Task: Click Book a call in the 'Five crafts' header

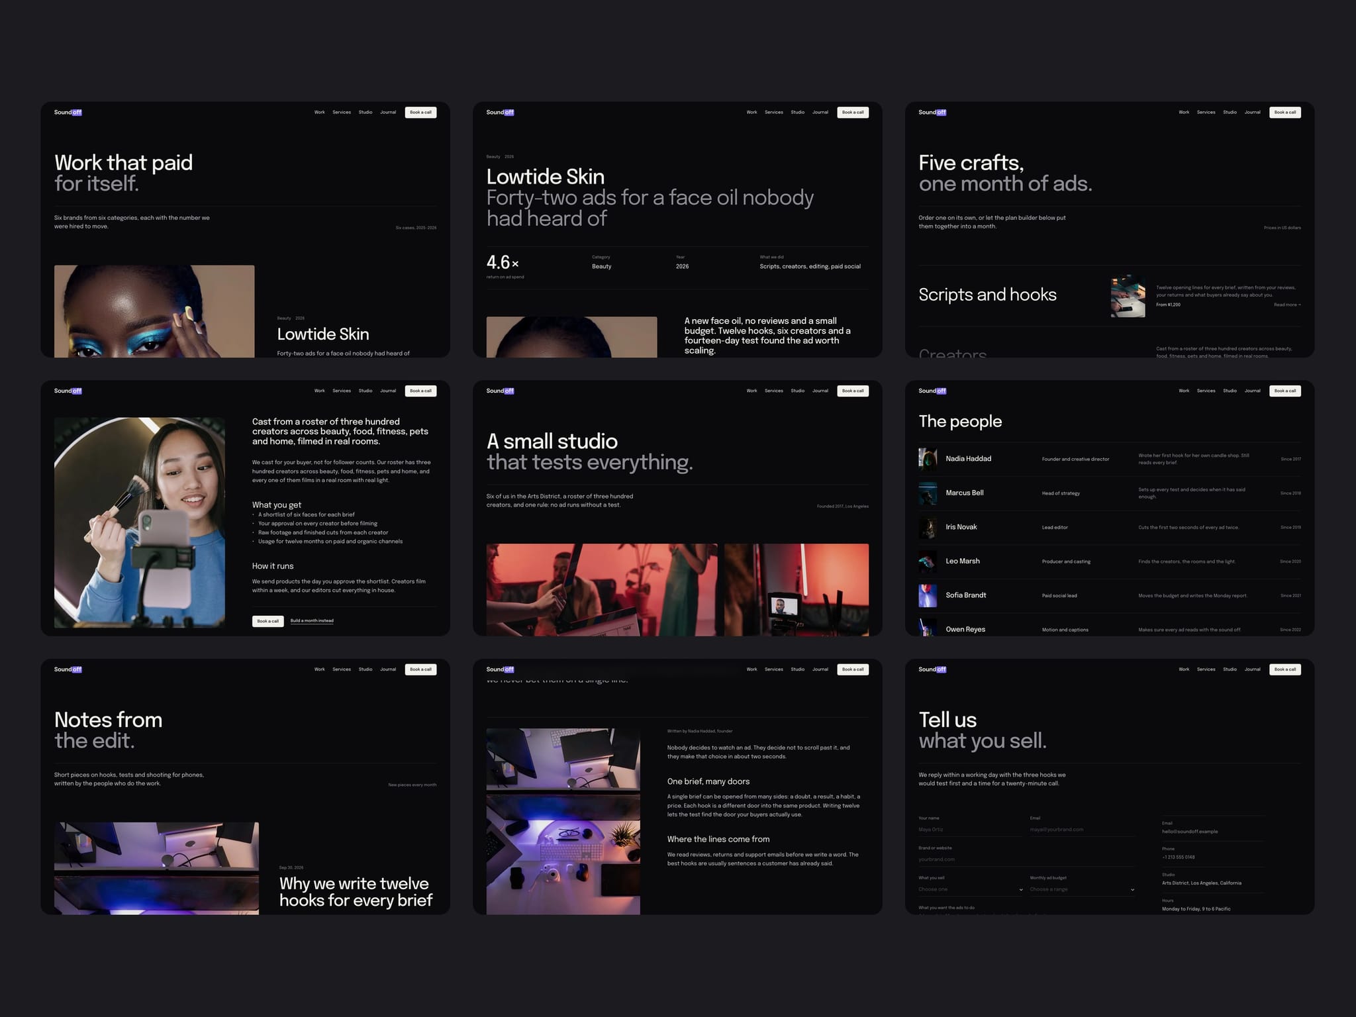Action: (x=1285, y=113)
